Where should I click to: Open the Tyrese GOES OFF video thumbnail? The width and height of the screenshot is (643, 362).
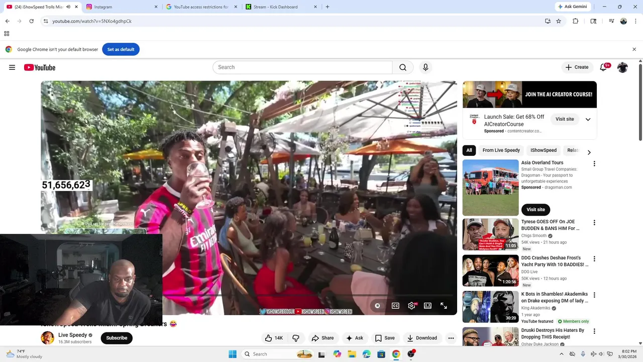490,234
